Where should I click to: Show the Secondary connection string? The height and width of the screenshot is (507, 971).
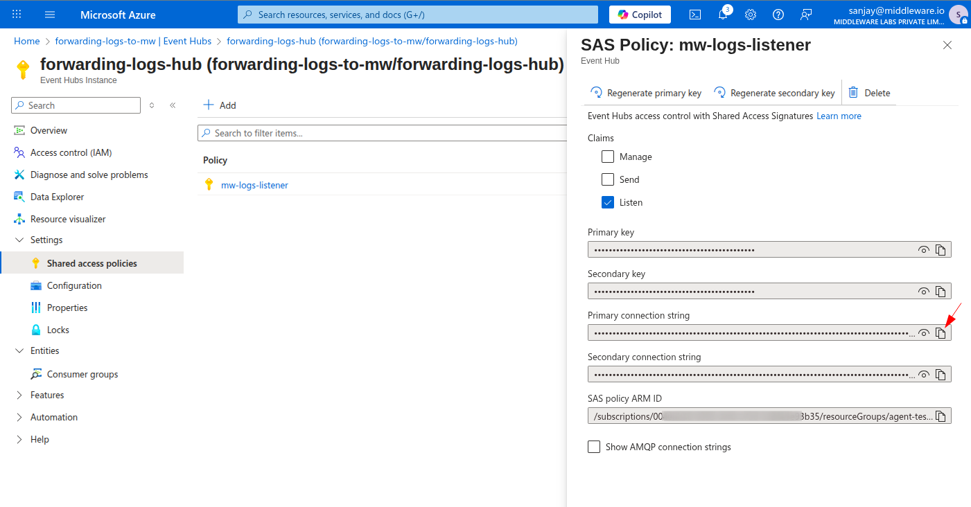(923, 375)
